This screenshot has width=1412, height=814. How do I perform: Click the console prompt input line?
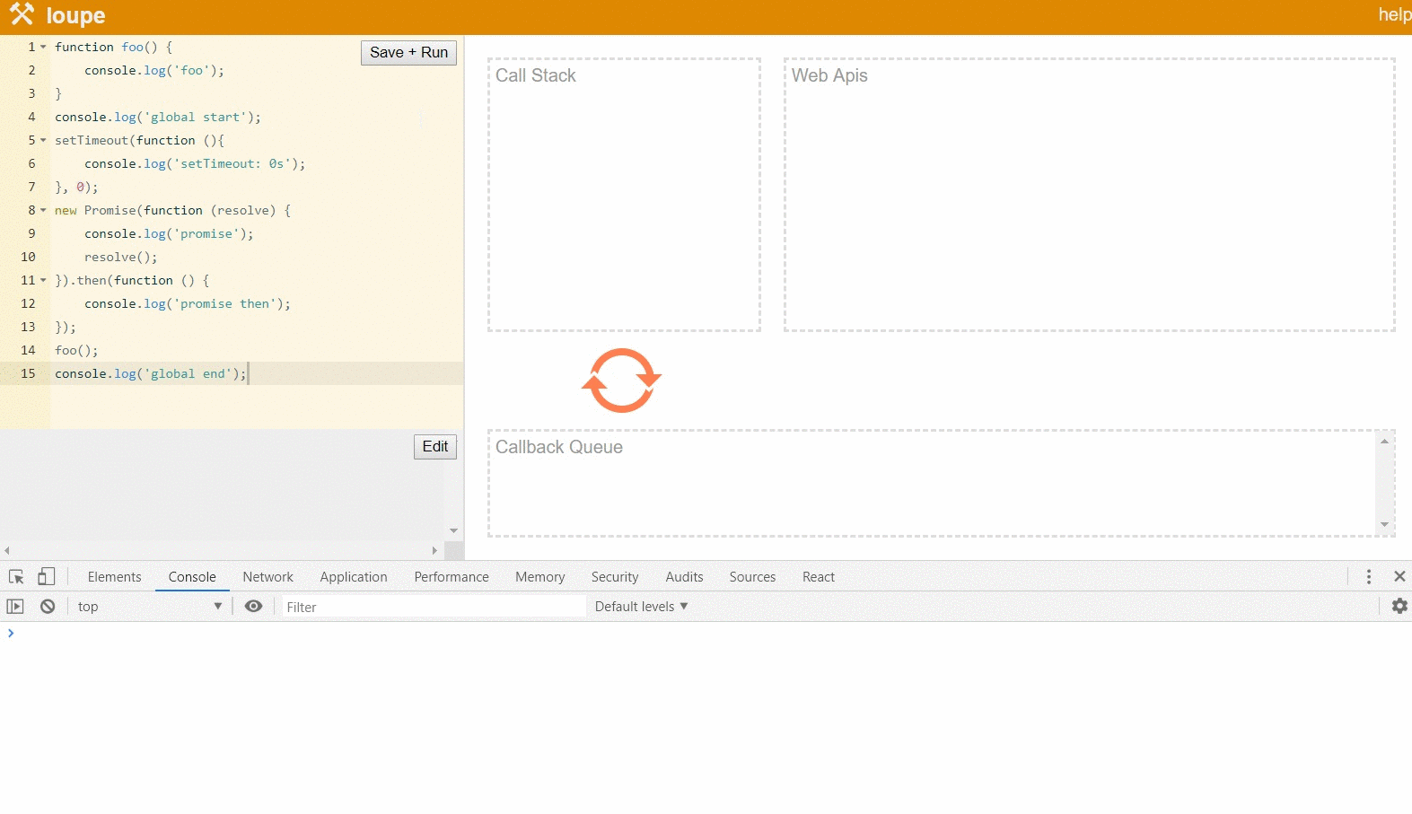(x=706, y=634)
